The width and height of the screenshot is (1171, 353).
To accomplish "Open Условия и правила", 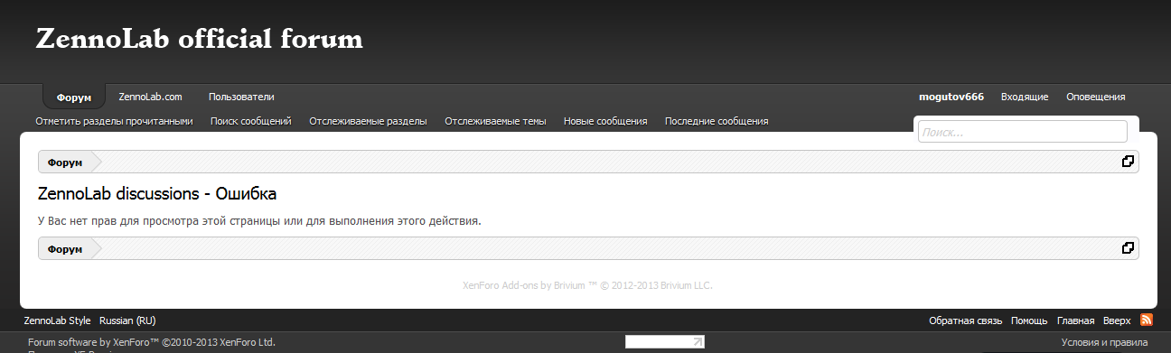I will pos(1104,342).
